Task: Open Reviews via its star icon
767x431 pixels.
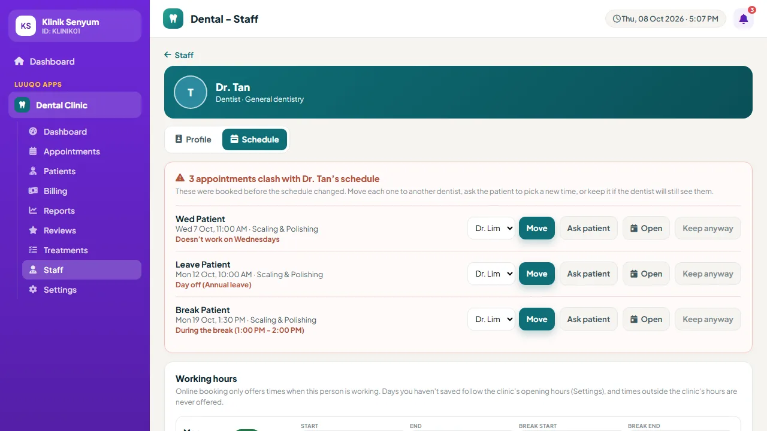Action: coord(33,230)
